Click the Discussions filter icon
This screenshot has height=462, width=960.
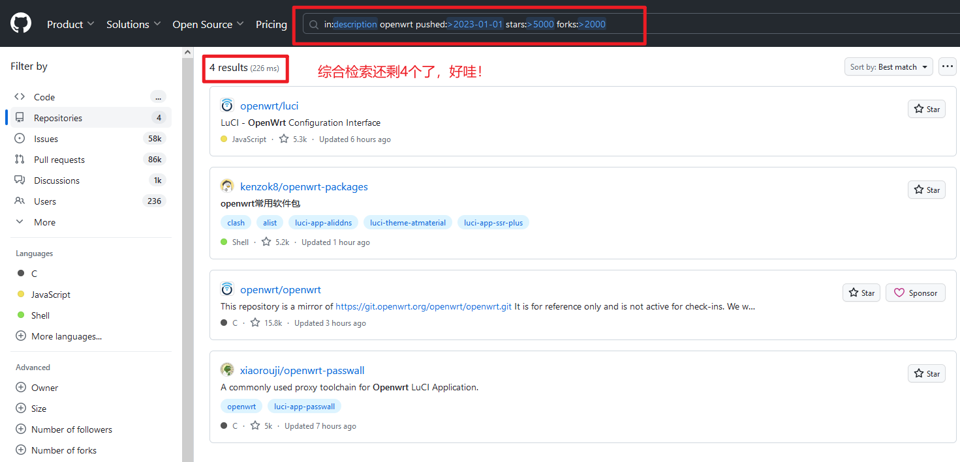20,180
